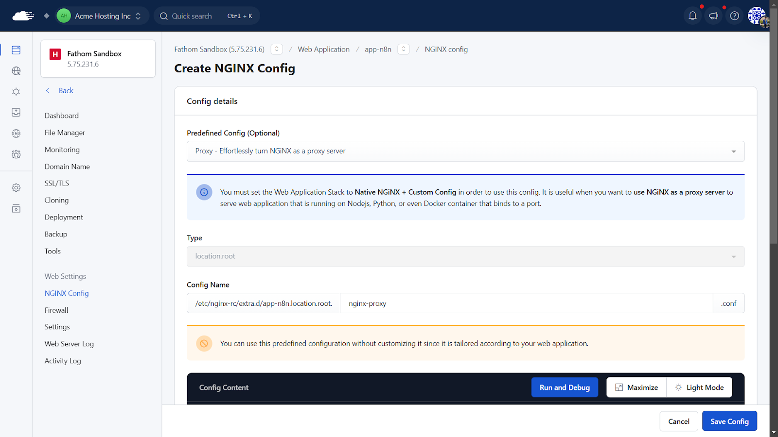Switch editor to Light Mode
Screen dimensions: 778x437
click(699, 387)
